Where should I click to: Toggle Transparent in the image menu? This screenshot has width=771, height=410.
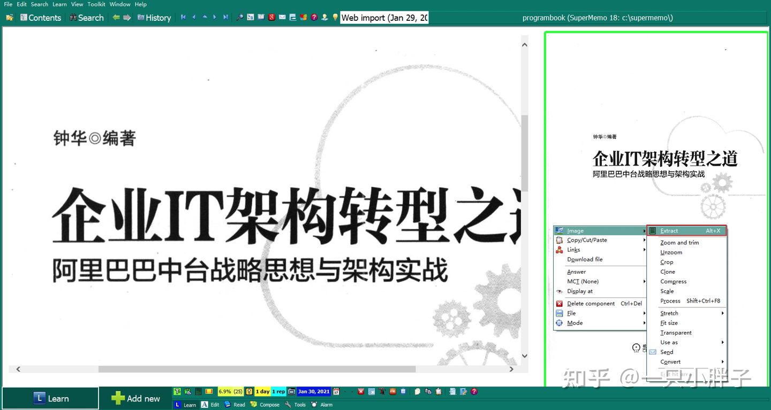676,332
